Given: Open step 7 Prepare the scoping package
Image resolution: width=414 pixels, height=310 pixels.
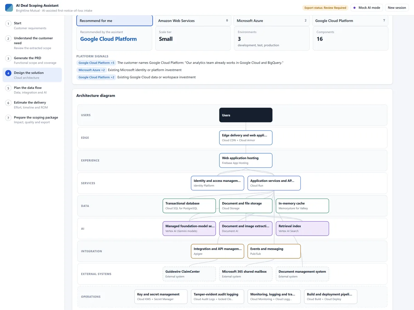Looking at the screenshot, I should [32, 120].
